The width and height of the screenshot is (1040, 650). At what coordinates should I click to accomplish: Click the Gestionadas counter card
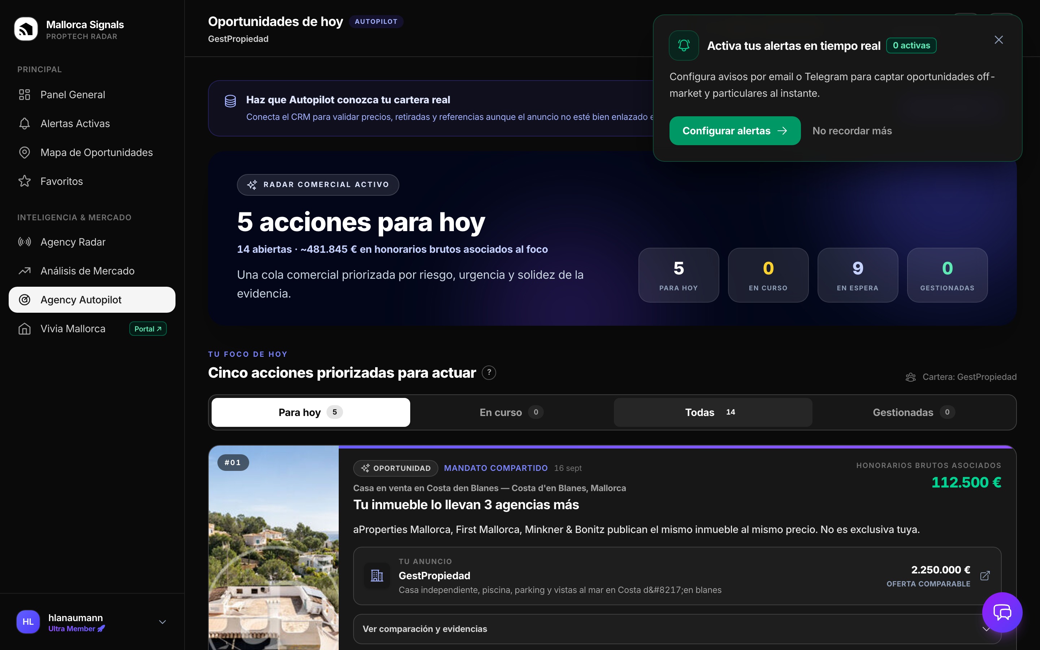[947, 275]
